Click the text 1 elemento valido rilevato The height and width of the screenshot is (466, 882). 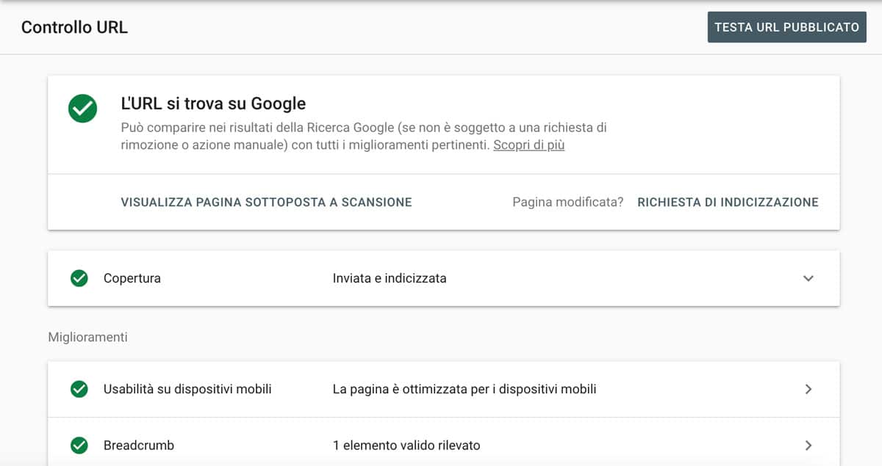[x=406, y=445]
